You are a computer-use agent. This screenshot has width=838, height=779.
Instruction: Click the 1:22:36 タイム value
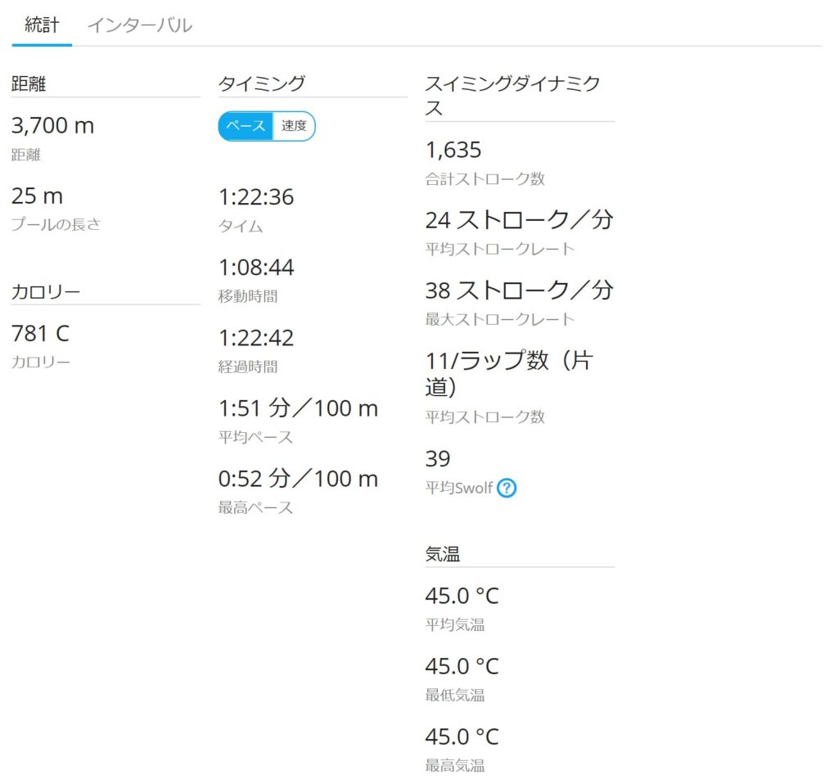point(256,197)
